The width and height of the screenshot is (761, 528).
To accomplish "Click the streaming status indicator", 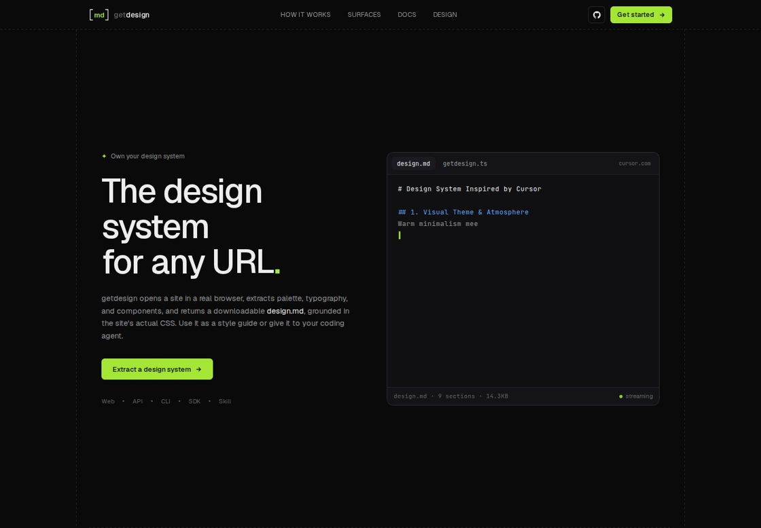I will [636, 396].
